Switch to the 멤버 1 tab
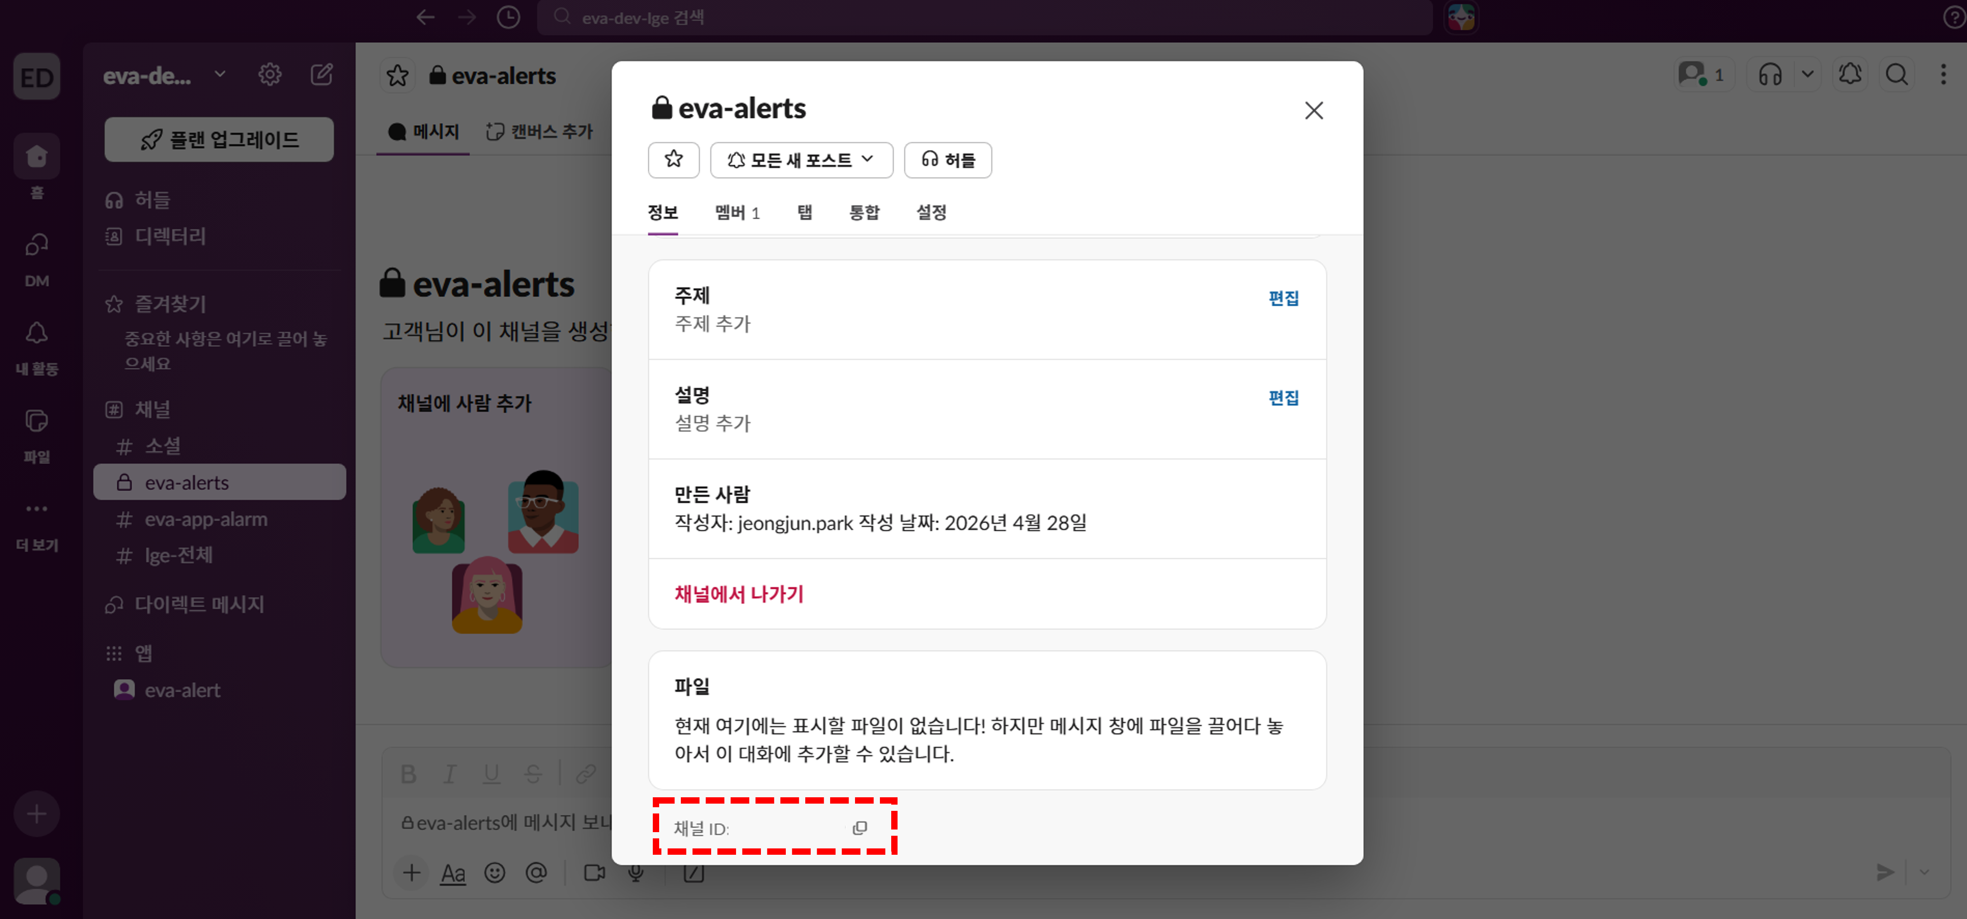The height and width of the screenshot is (919, 1967). 737,212
